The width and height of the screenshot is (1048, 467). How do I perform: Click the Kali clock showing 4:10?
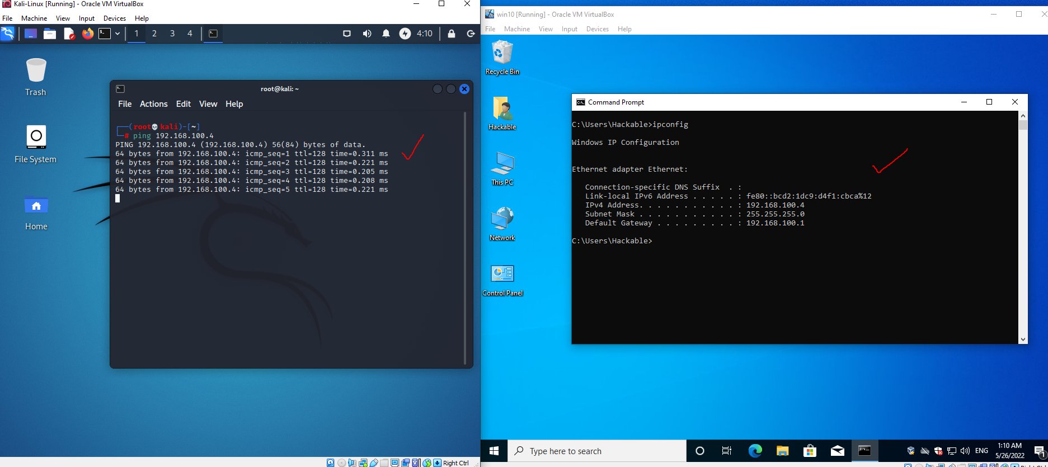coord(425,34)
